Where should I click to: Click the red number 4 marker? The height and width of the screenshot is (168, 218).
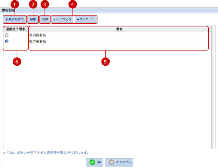(73, 4)
